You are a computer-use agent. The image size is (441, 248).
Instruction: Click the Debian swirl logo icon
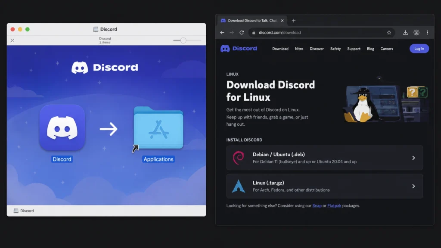coord(239,158)
